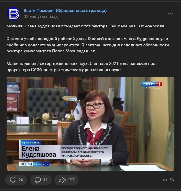Open the Вести Поморья (Официальная страница) page link
The height and width of the screenshot is (191, 181).
point(65,10)
